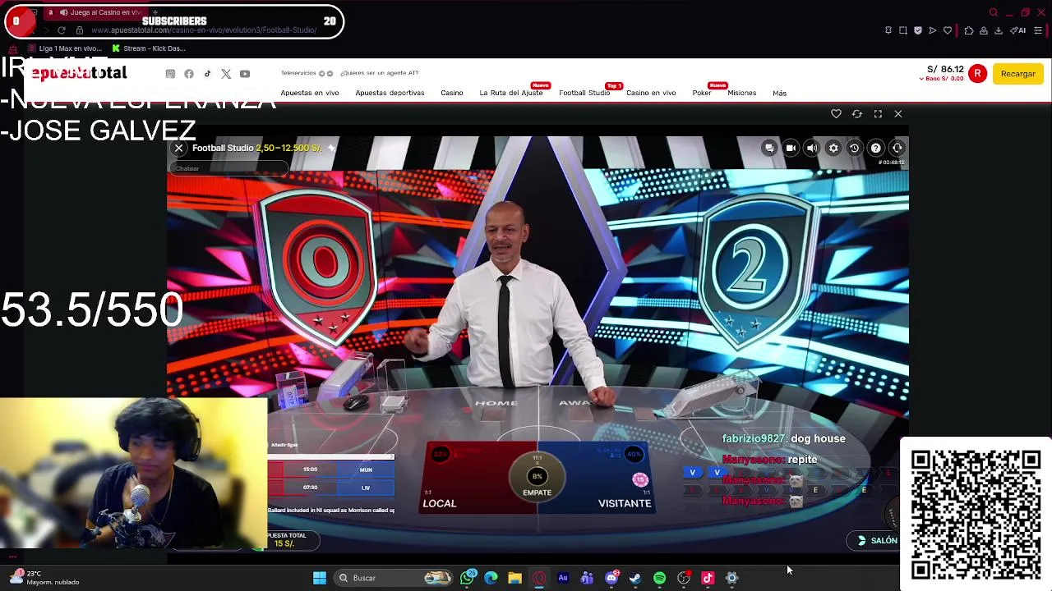The height and width of the screenshot is (591, 1052).
Task: Open browser shield privacy icon
Action: point(918,30)
